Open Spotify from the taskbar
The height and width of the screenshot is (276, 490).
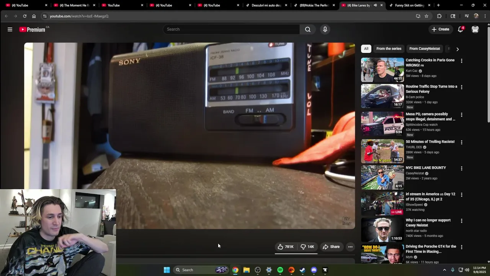click(x=280, y=270)
